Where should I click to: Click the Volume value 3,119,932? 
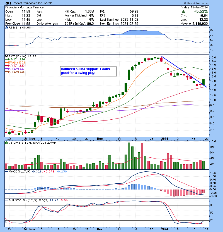[x=200, y=24]
